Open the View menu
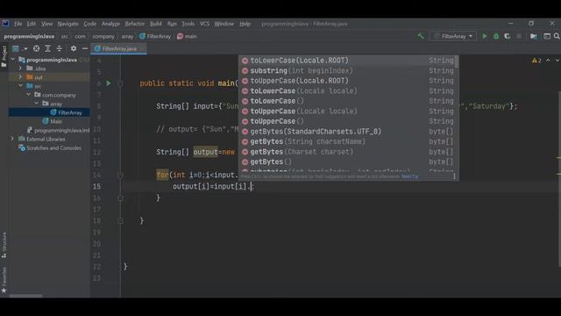 46,24
